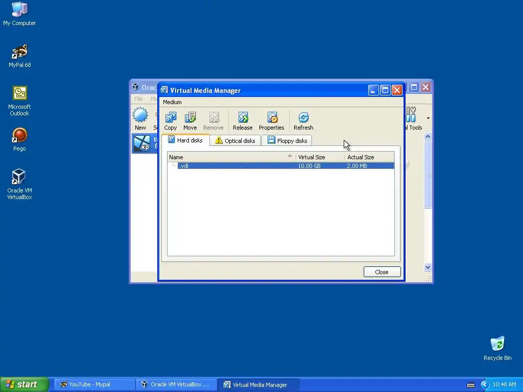Click the Copy disk toolbar icon

point(171,121)
